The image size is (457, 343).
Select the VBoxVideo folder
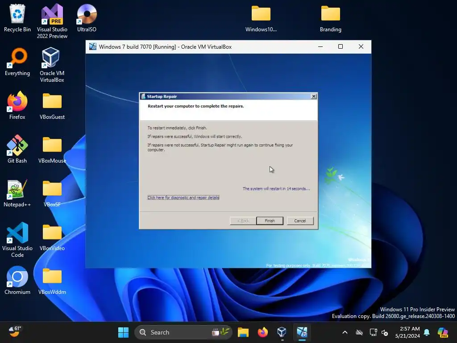(x=52, y=237)
